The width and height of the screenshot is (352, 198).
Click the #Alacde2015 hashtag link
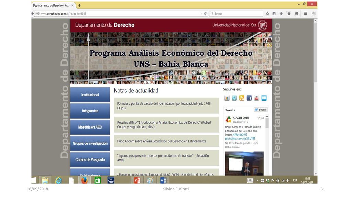point(240,135)
